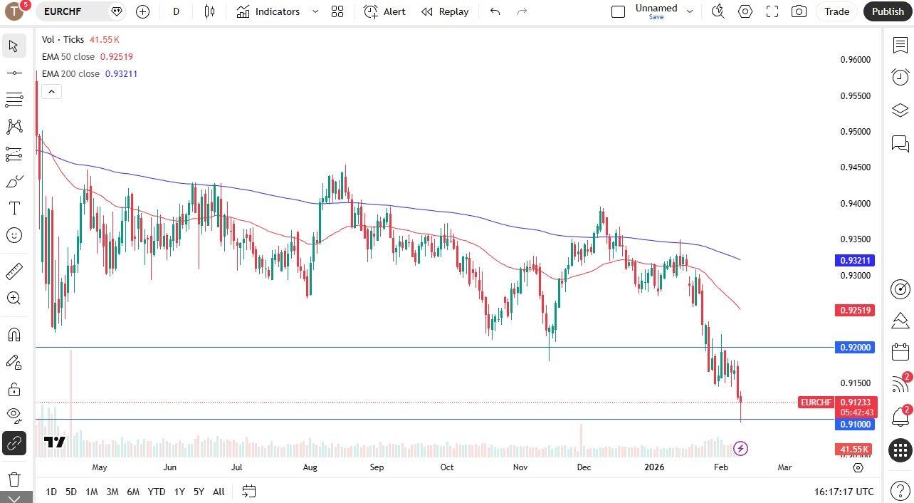Select the Measure ruler tool

tap(14, 271)
